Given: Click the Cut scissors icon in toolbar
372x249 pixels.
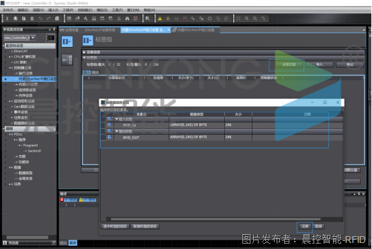Looking at the screenshot, I should pyautogui.click(x=7, y=19).
